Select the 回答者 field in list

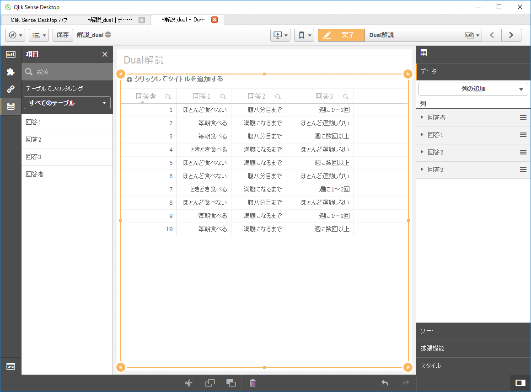pos(67,174)
